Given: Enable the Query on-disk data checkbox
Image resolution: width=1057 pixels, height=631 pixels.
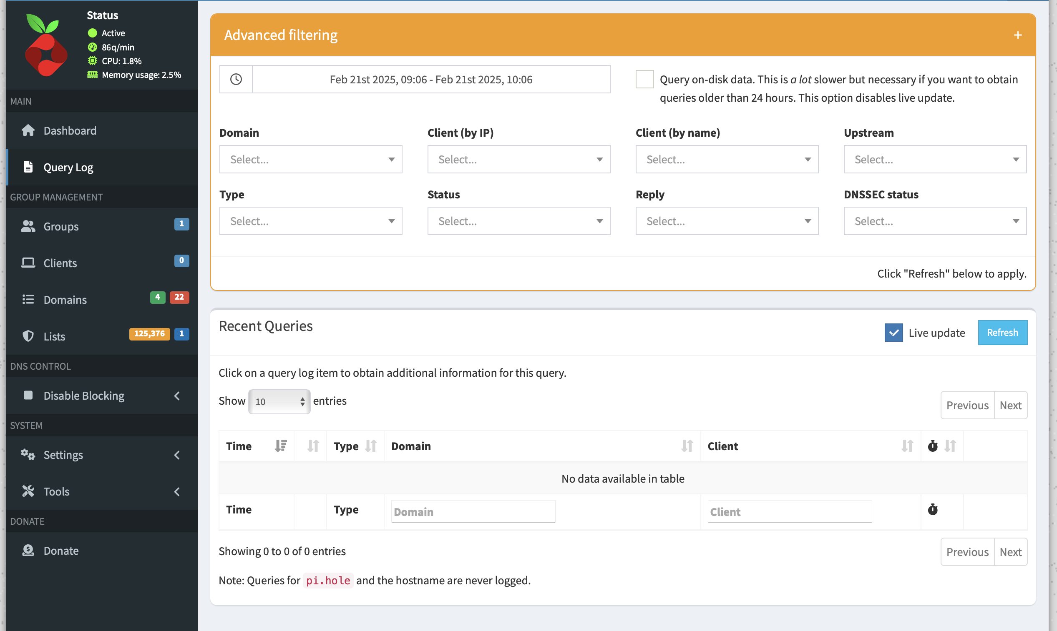Looking at the screenshot, I should tap(644, 79).
